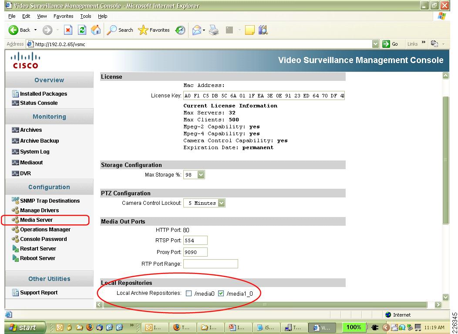
Task: Launch Firefox from the Quick Launch bar
Action: (x=89, y=327)
